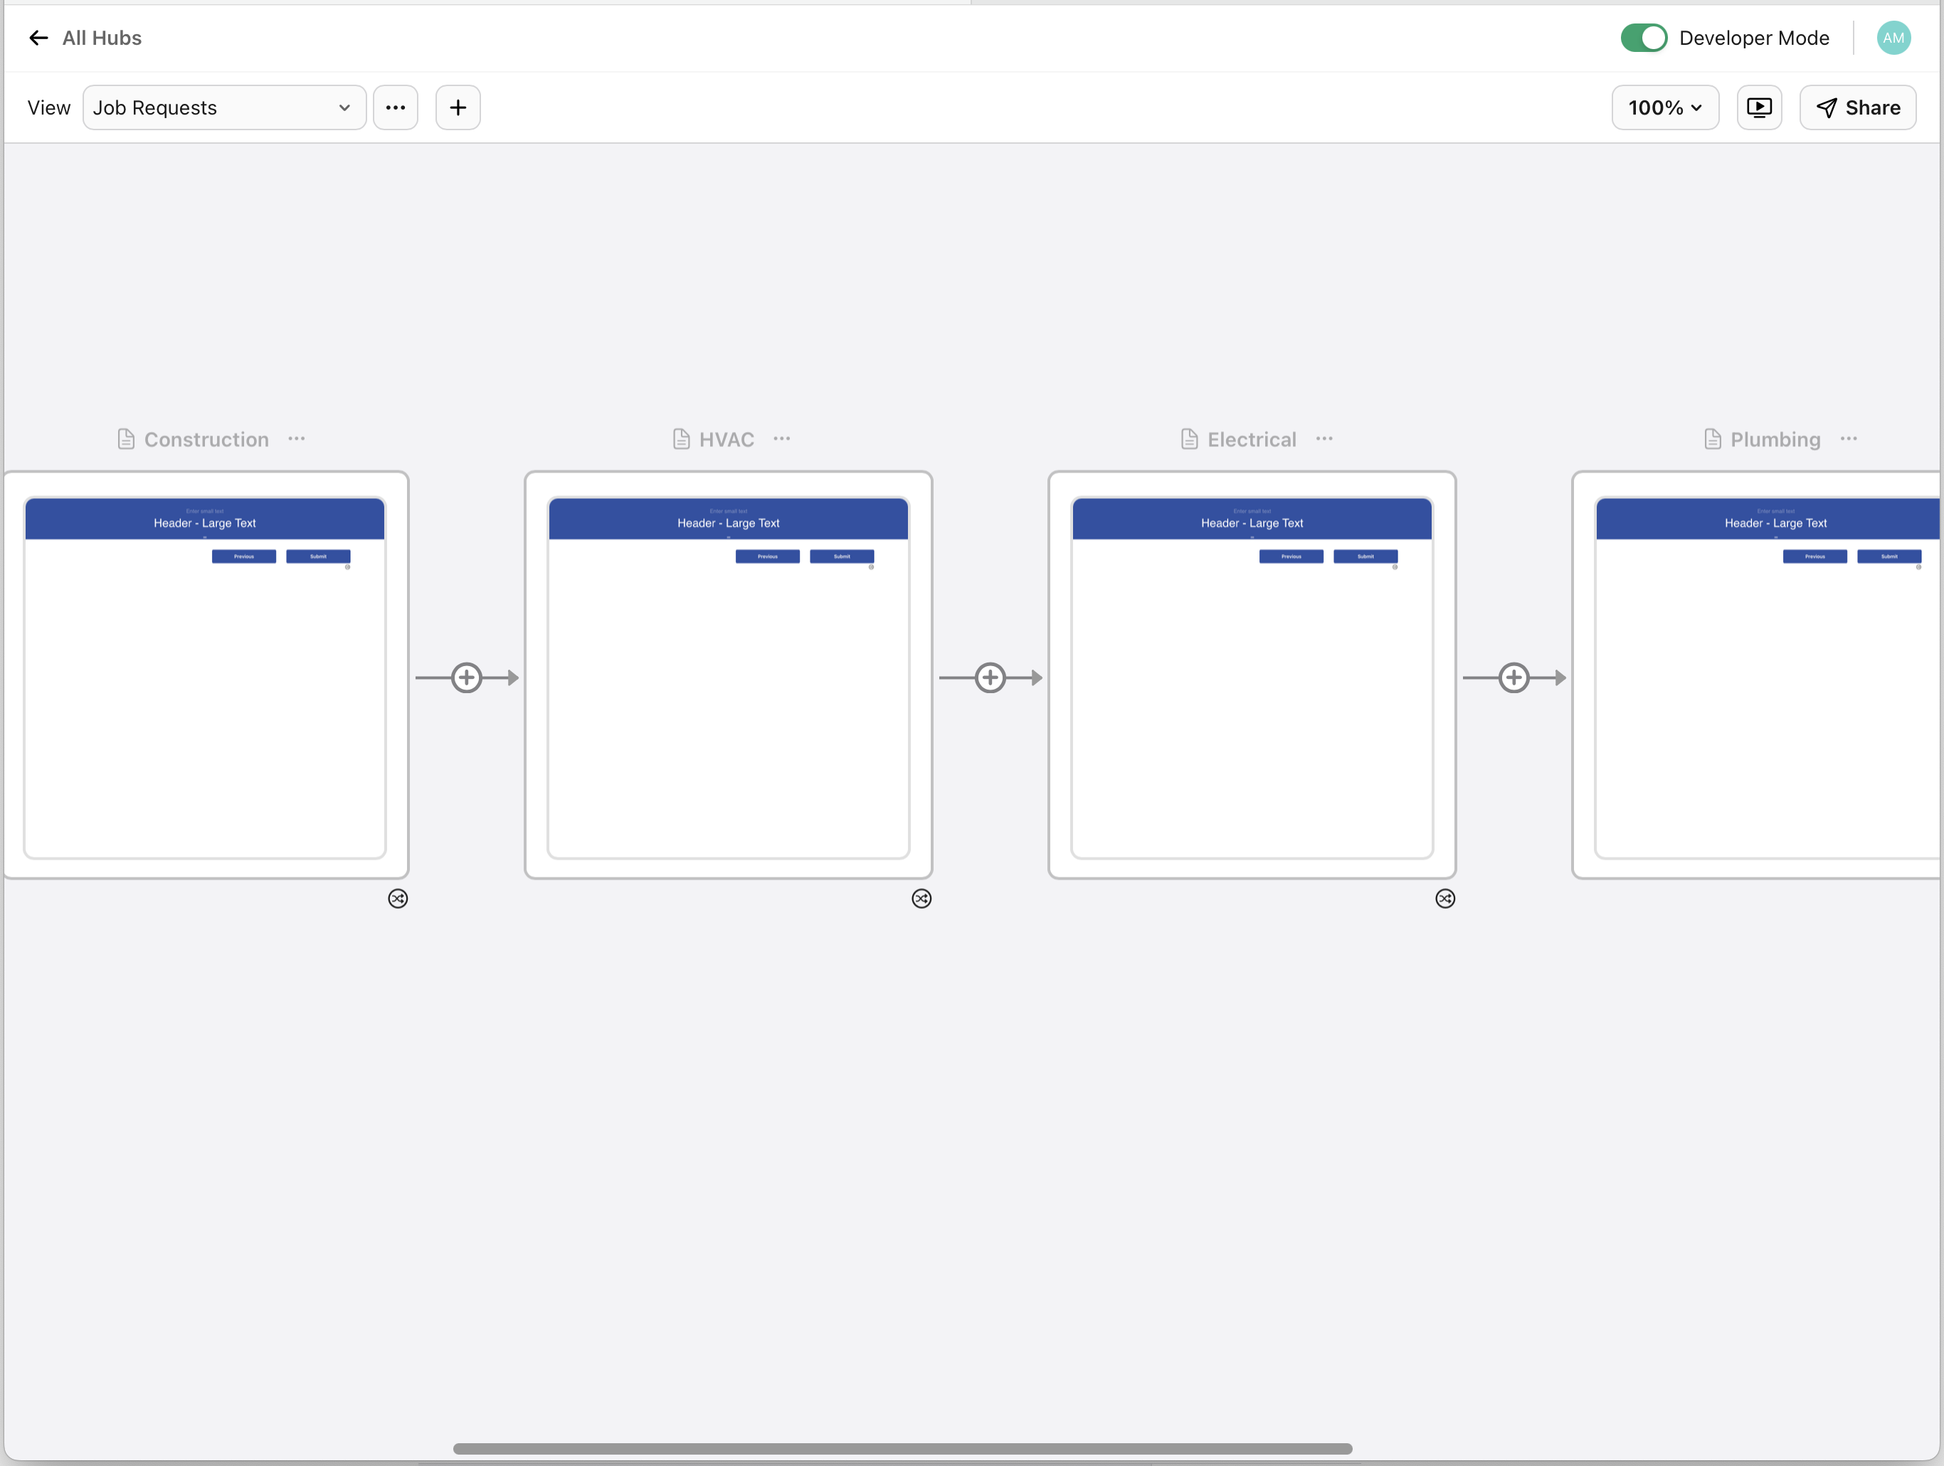Disable Developer Mode
The image size is (1944, 1466).
tap(1644, 38)
